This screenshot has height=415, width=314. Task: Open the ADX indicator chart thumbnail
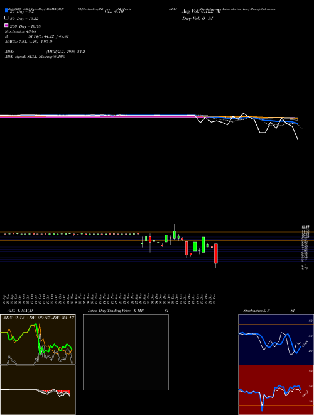pos(38,340)
